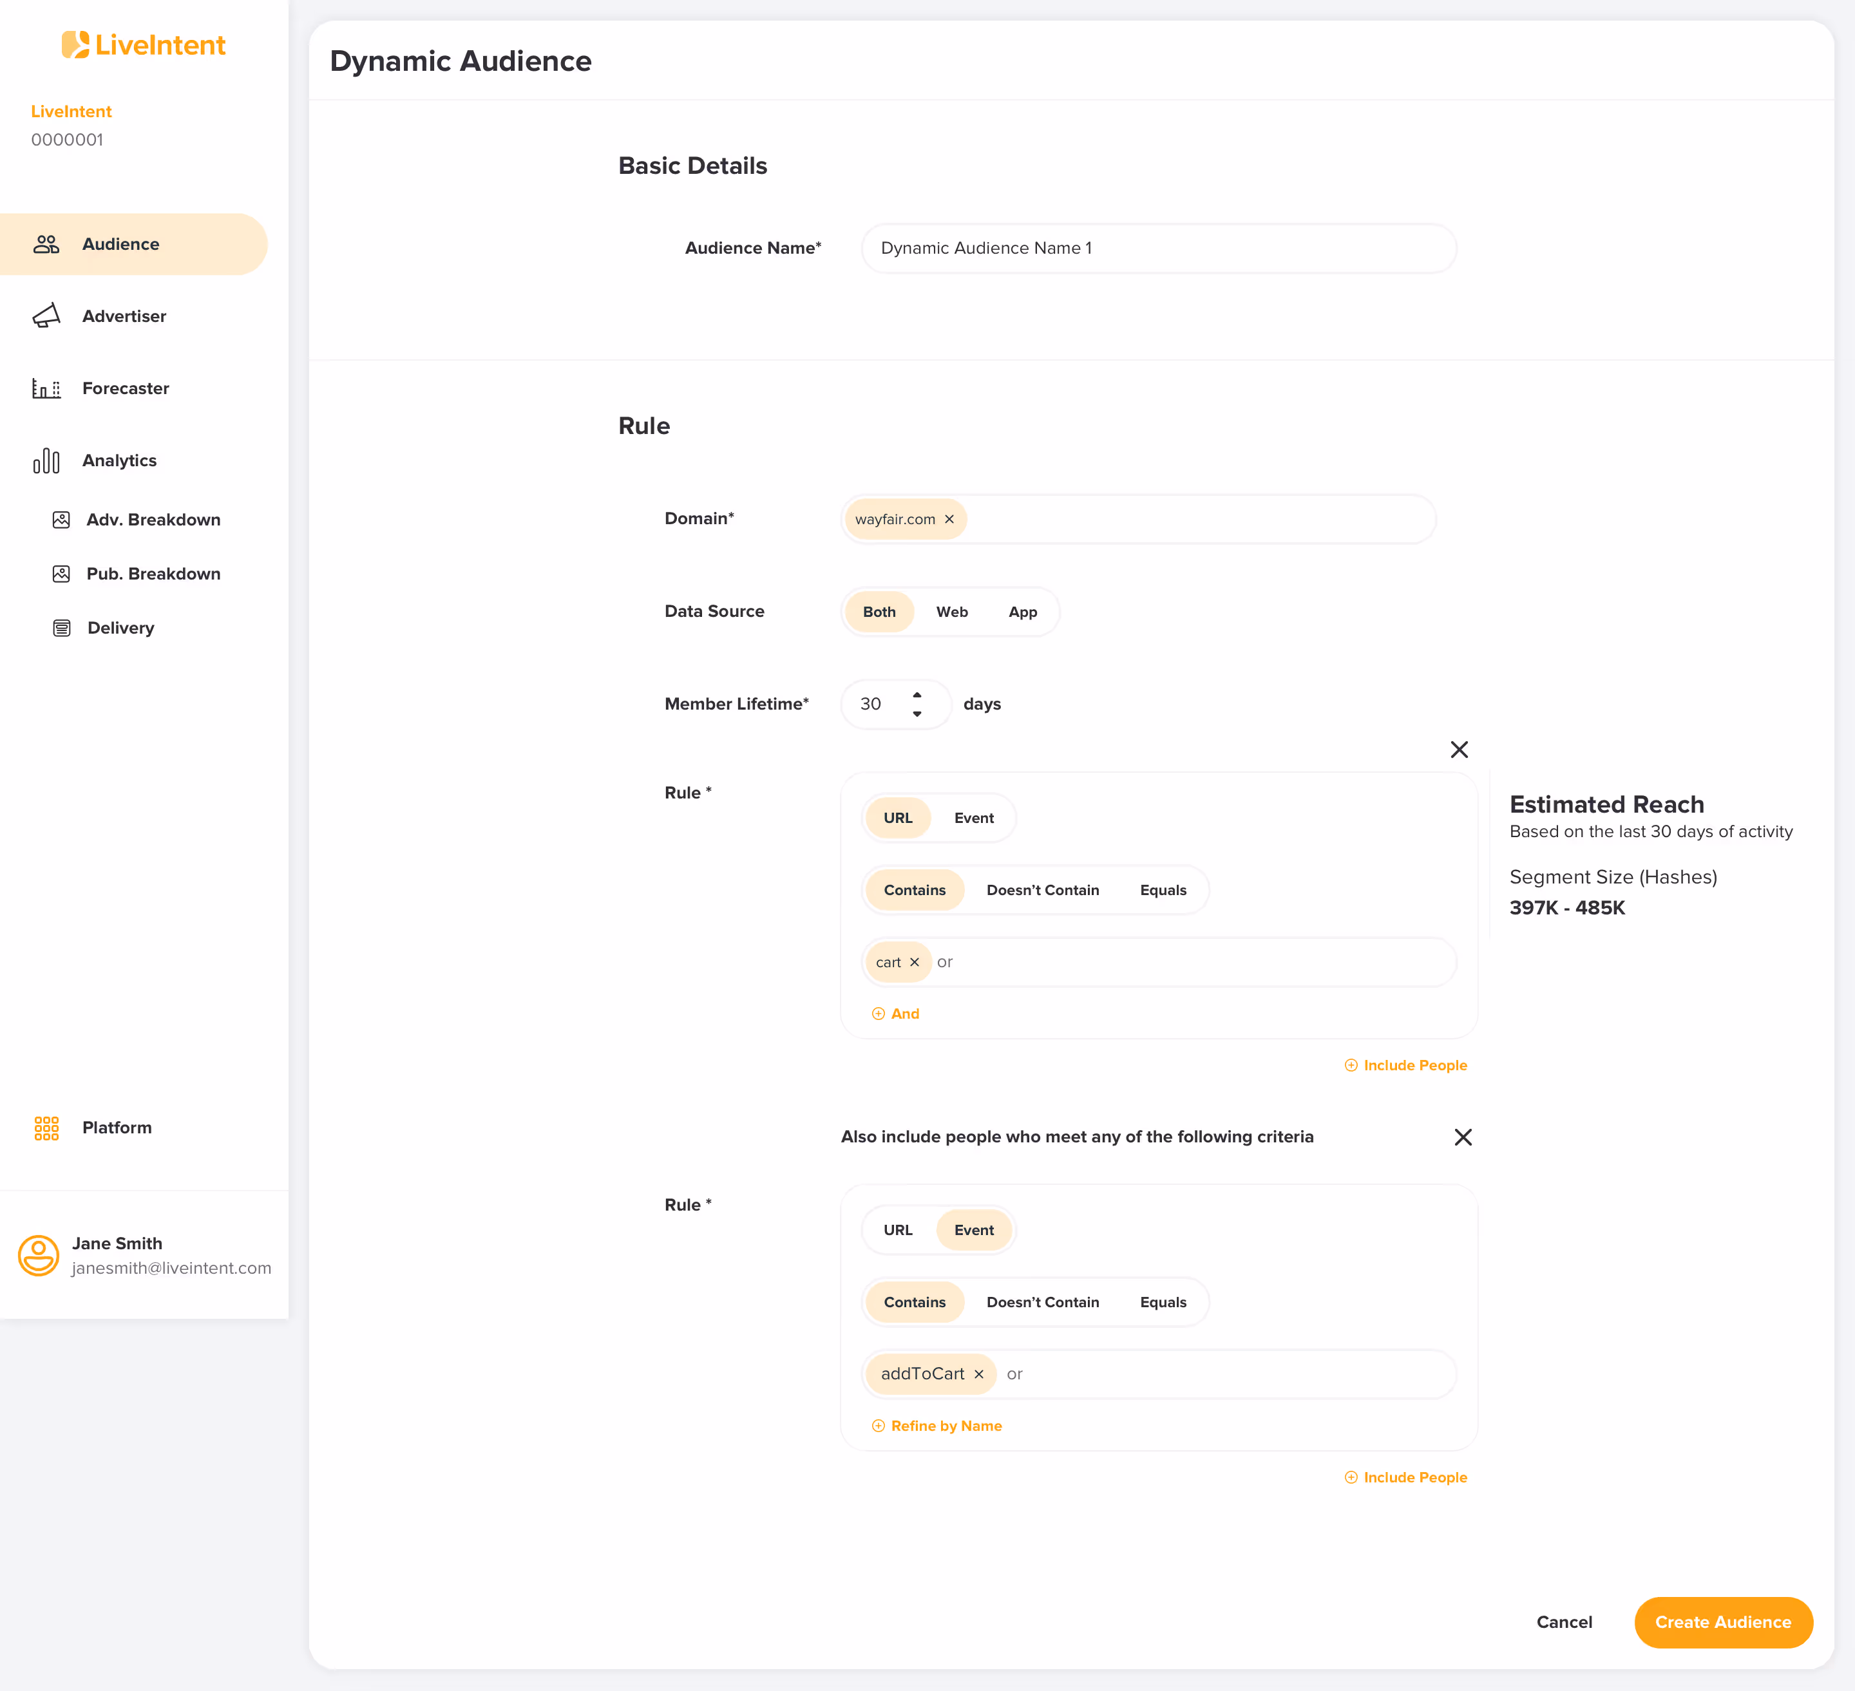Select Web as data source
This screenshot has width=1855, height=1691.
[953, 612]
